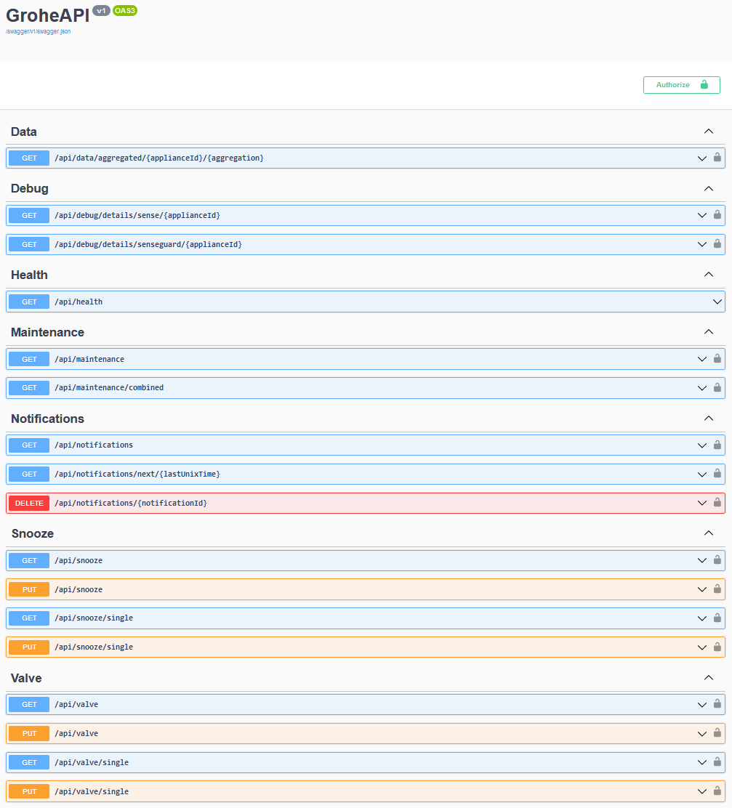Click path /api/debug/details/sense/{applianceId}

tap(137, 215)
